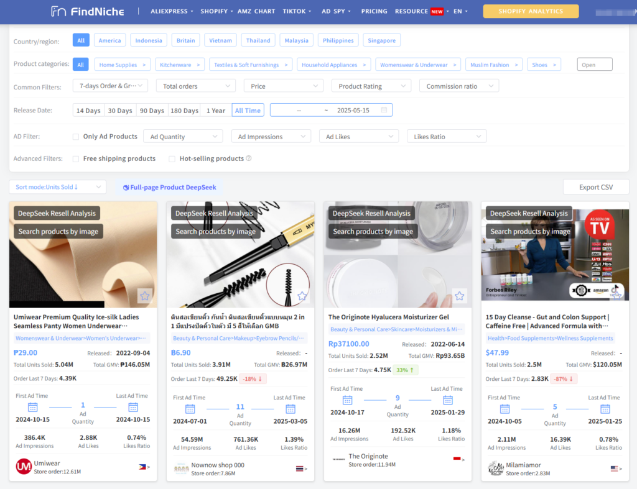Click the Indonesia flag on Originote card

pos(457,459)
